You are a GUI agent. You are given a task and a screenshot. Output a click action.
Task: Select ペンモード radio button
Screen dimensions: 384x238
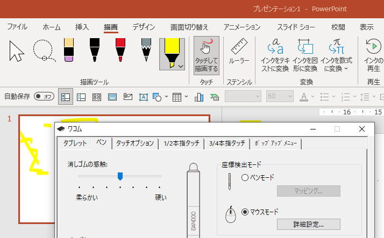coord(245,177)
